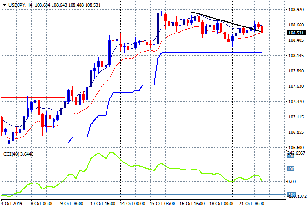Click the 108.660 price axis label
Viewport: 307px width, 209px height.
click(296, 25)
